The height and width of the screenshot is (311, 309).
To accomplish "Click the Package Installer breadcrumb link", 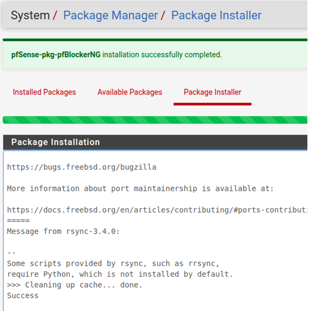I will point(216,15).
